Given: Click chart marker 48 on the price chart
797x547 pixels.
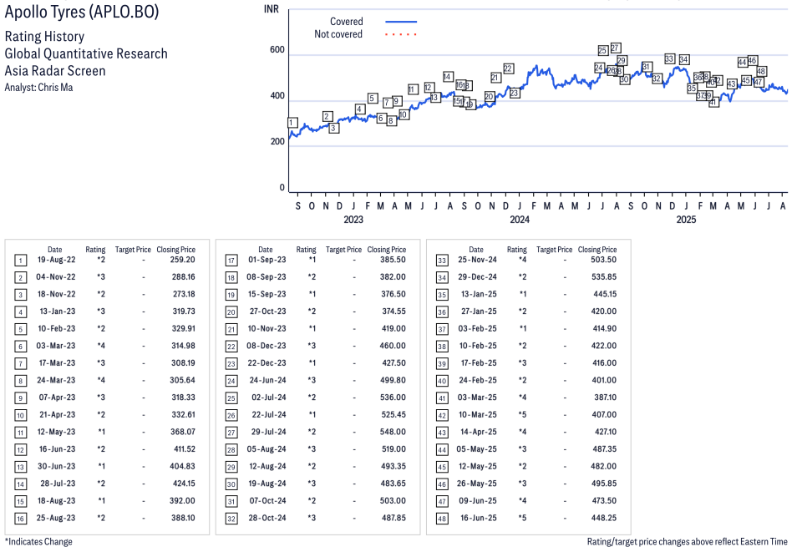Looking at the screenshot, I should (x=761, y=71).
